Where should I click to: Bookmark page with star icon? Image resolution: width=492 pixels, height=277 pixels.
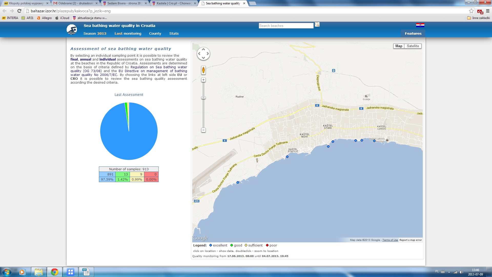point(471,11)
